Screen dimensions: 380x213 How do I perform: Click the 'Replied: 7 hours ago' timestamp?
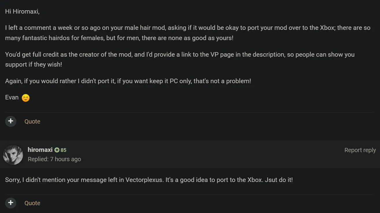pyautogui.click(x=54, y=159)
